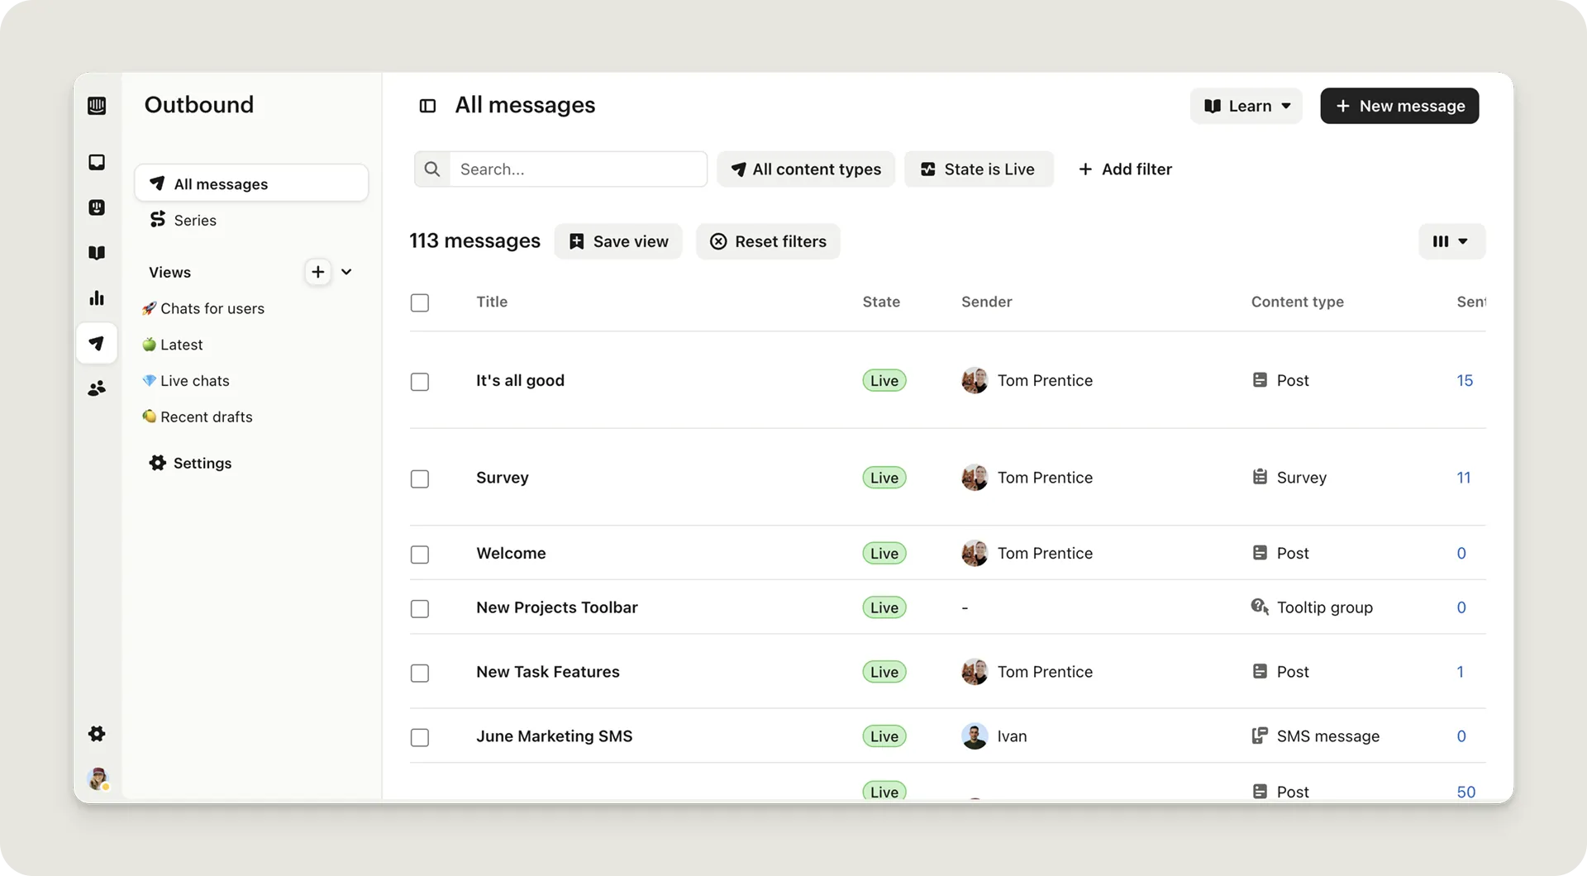Click the New message button
The width and height of the screenshot is (1587, 876).
1399,106
